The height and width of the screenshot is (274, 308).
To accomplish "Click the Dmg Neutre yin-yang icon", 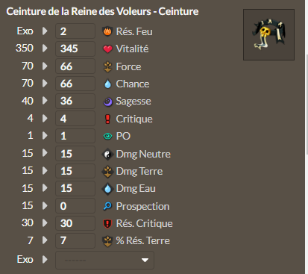I will click(x=107, y=155).
